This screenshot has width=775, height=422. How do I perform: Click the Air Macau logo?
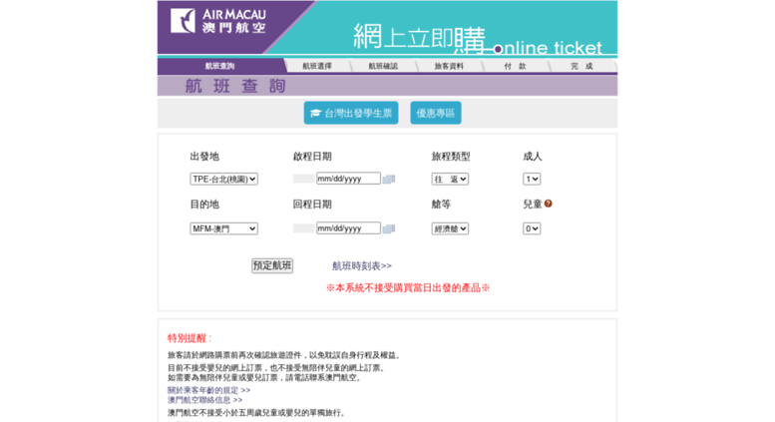click(218, 21)
